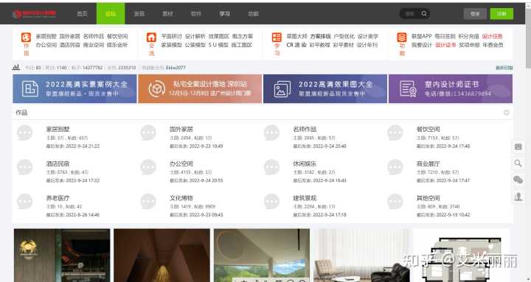Image resolution: width=531 pixels, height=282 pixels.
Task: Open the 建筑景观 forum title
Action: [305, 198]
